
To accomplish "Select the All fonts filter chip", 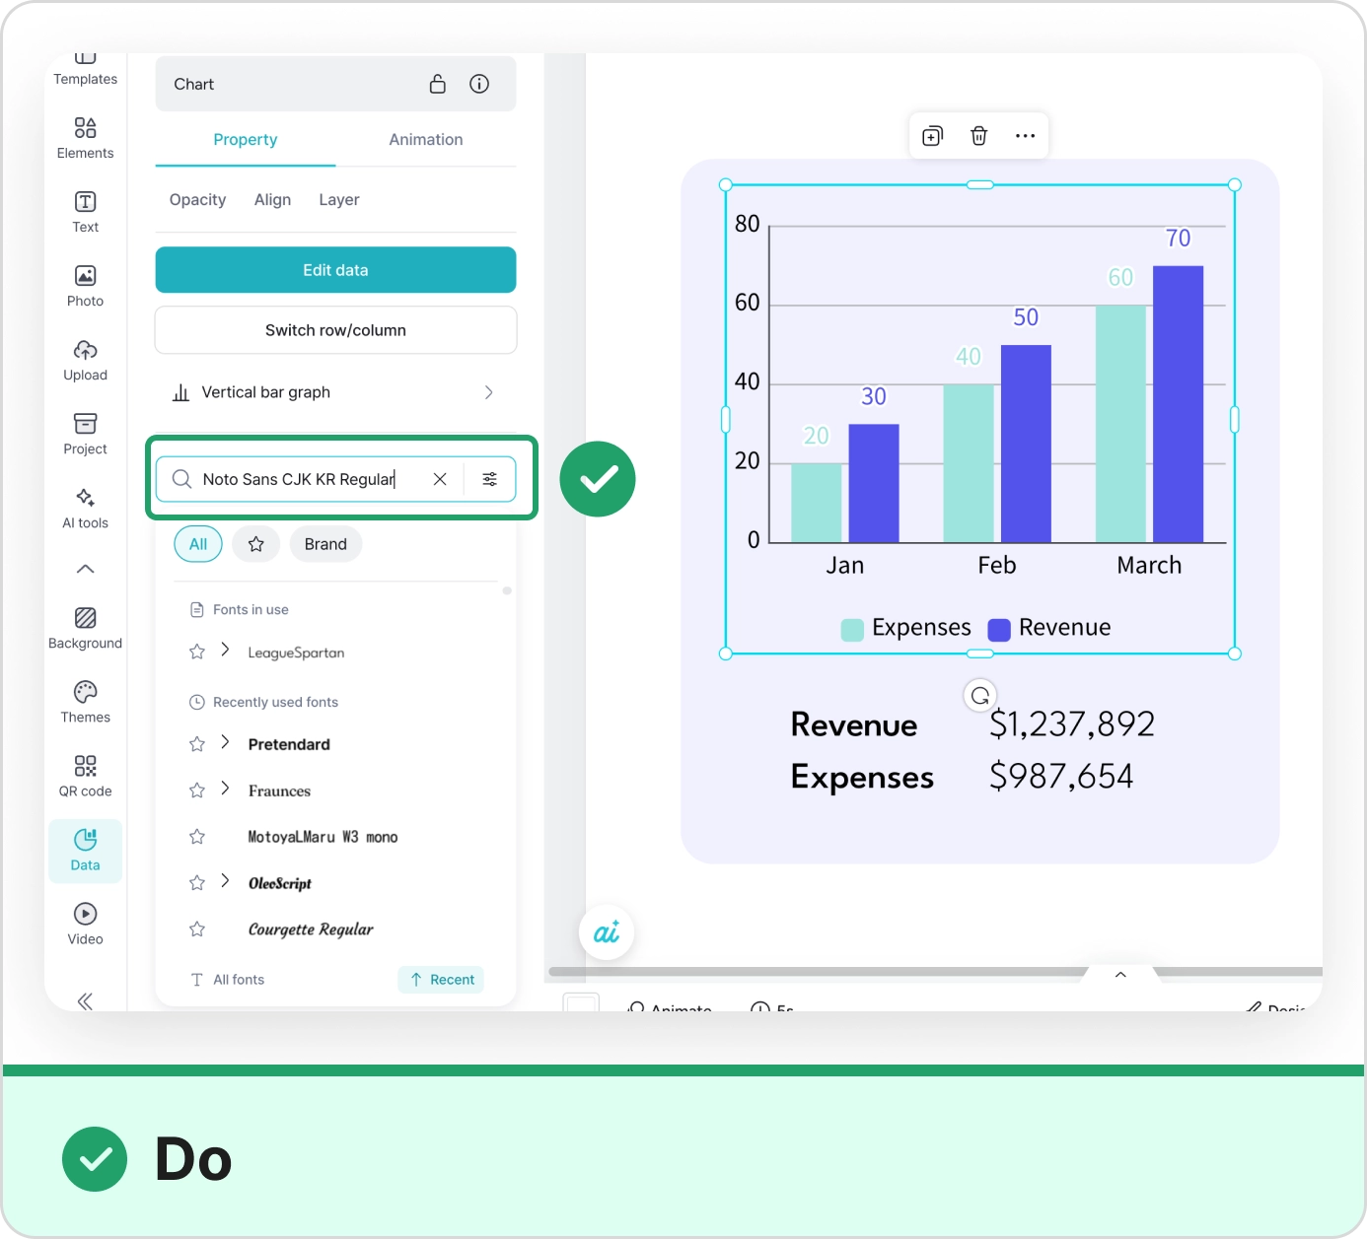I will click(x=198, y=544).
